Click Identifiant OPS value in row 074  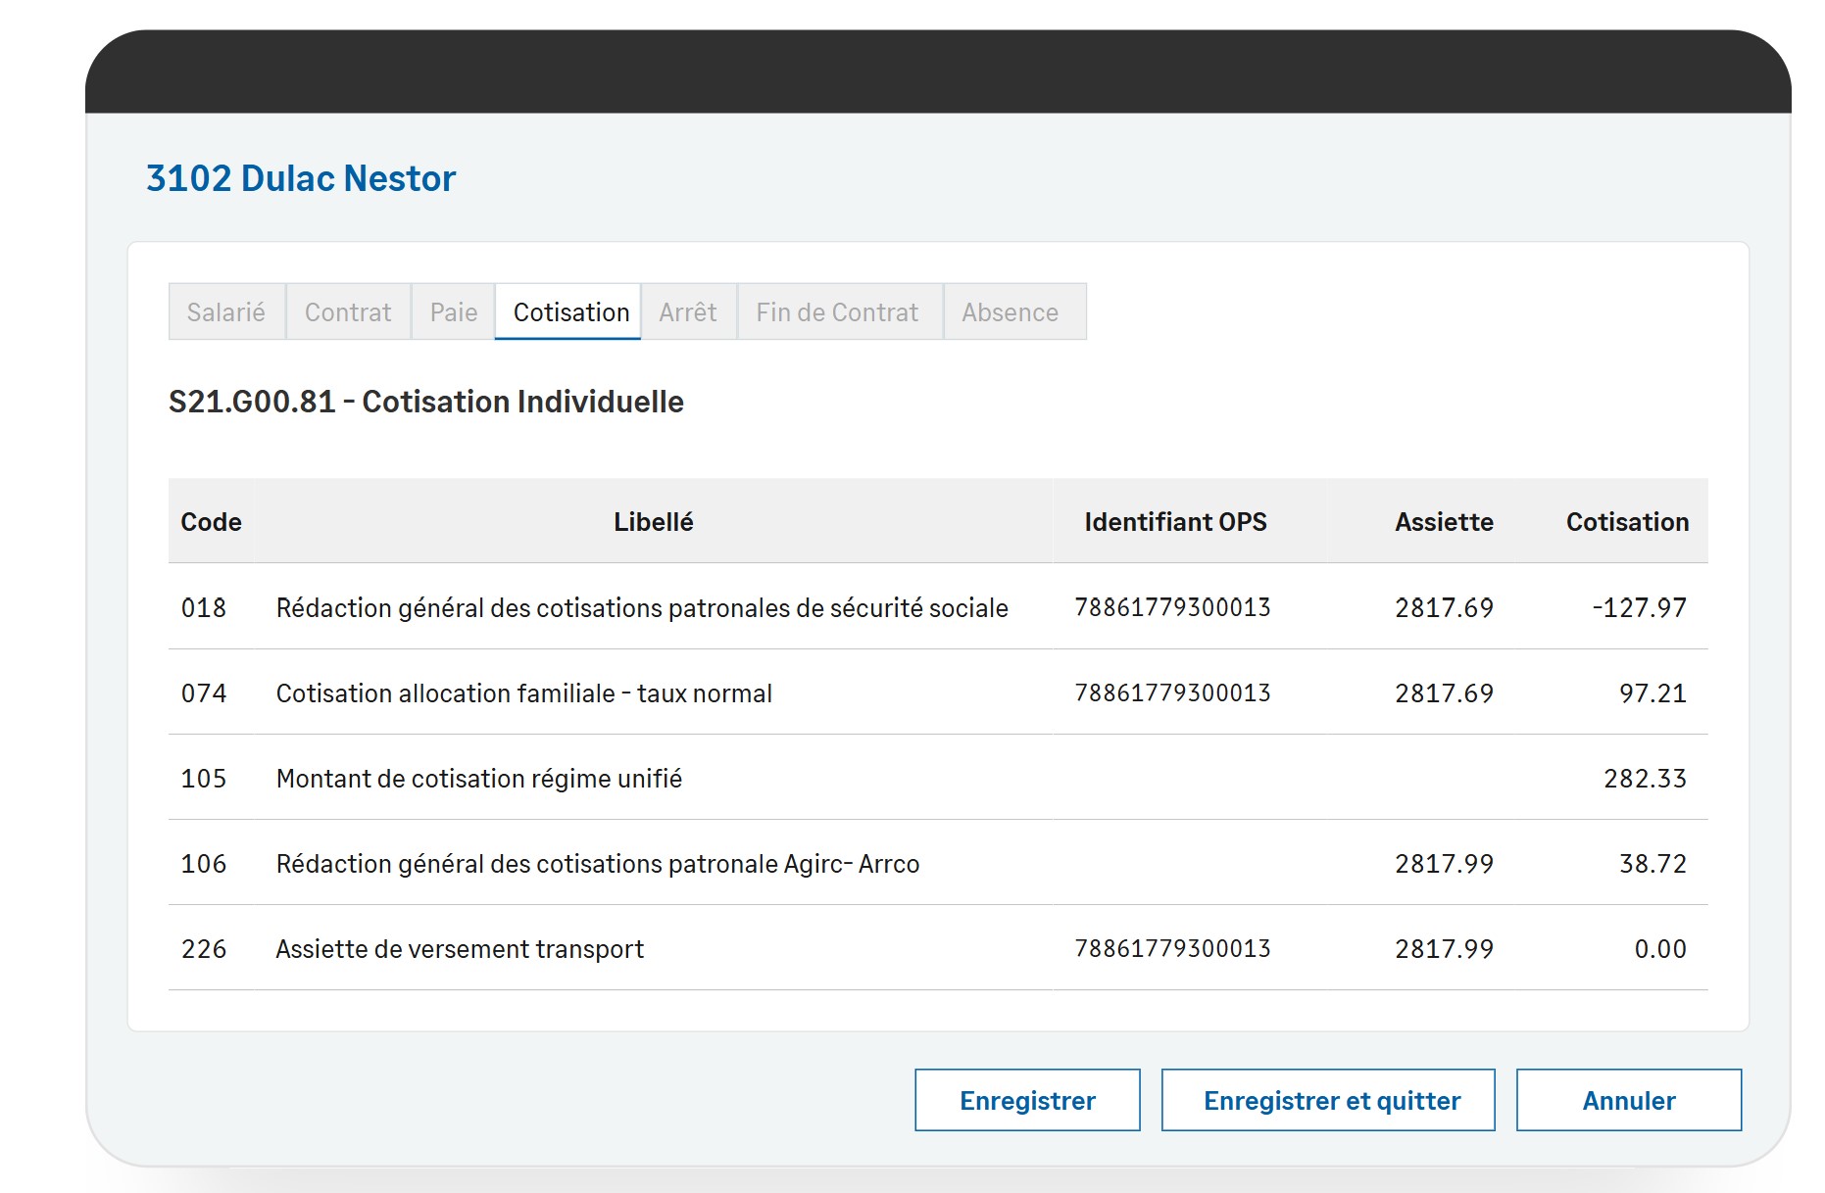(1172, 692)
